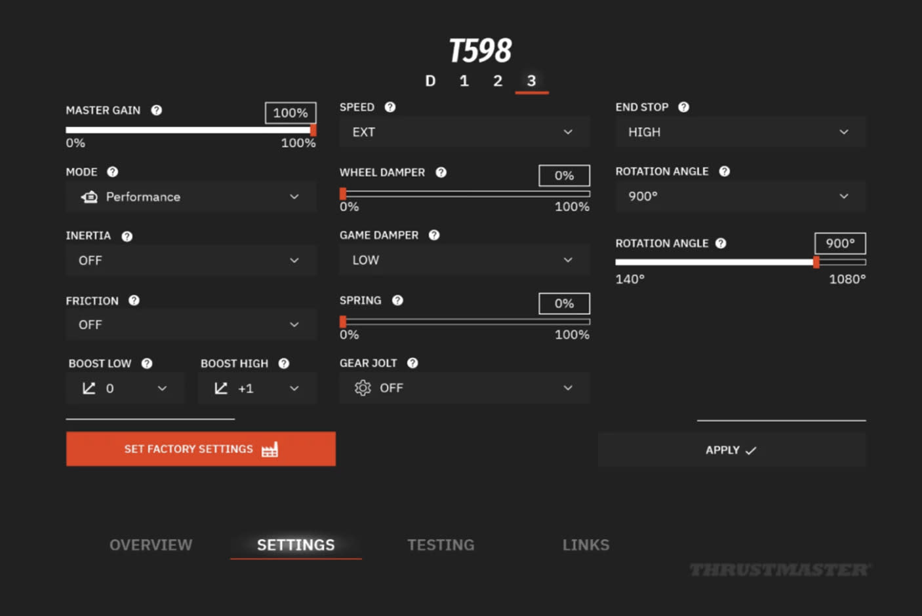This screenshot has width=922, height=616.
Task: Click the Boost High help icon
Action: [284, 363]
